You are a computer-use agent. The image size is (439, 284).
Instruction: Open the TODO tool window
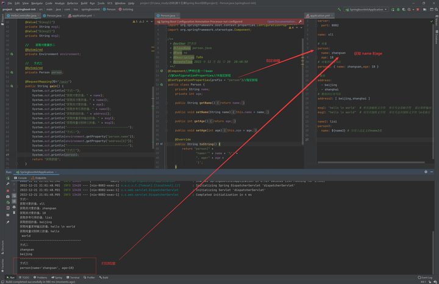(24, 277)
